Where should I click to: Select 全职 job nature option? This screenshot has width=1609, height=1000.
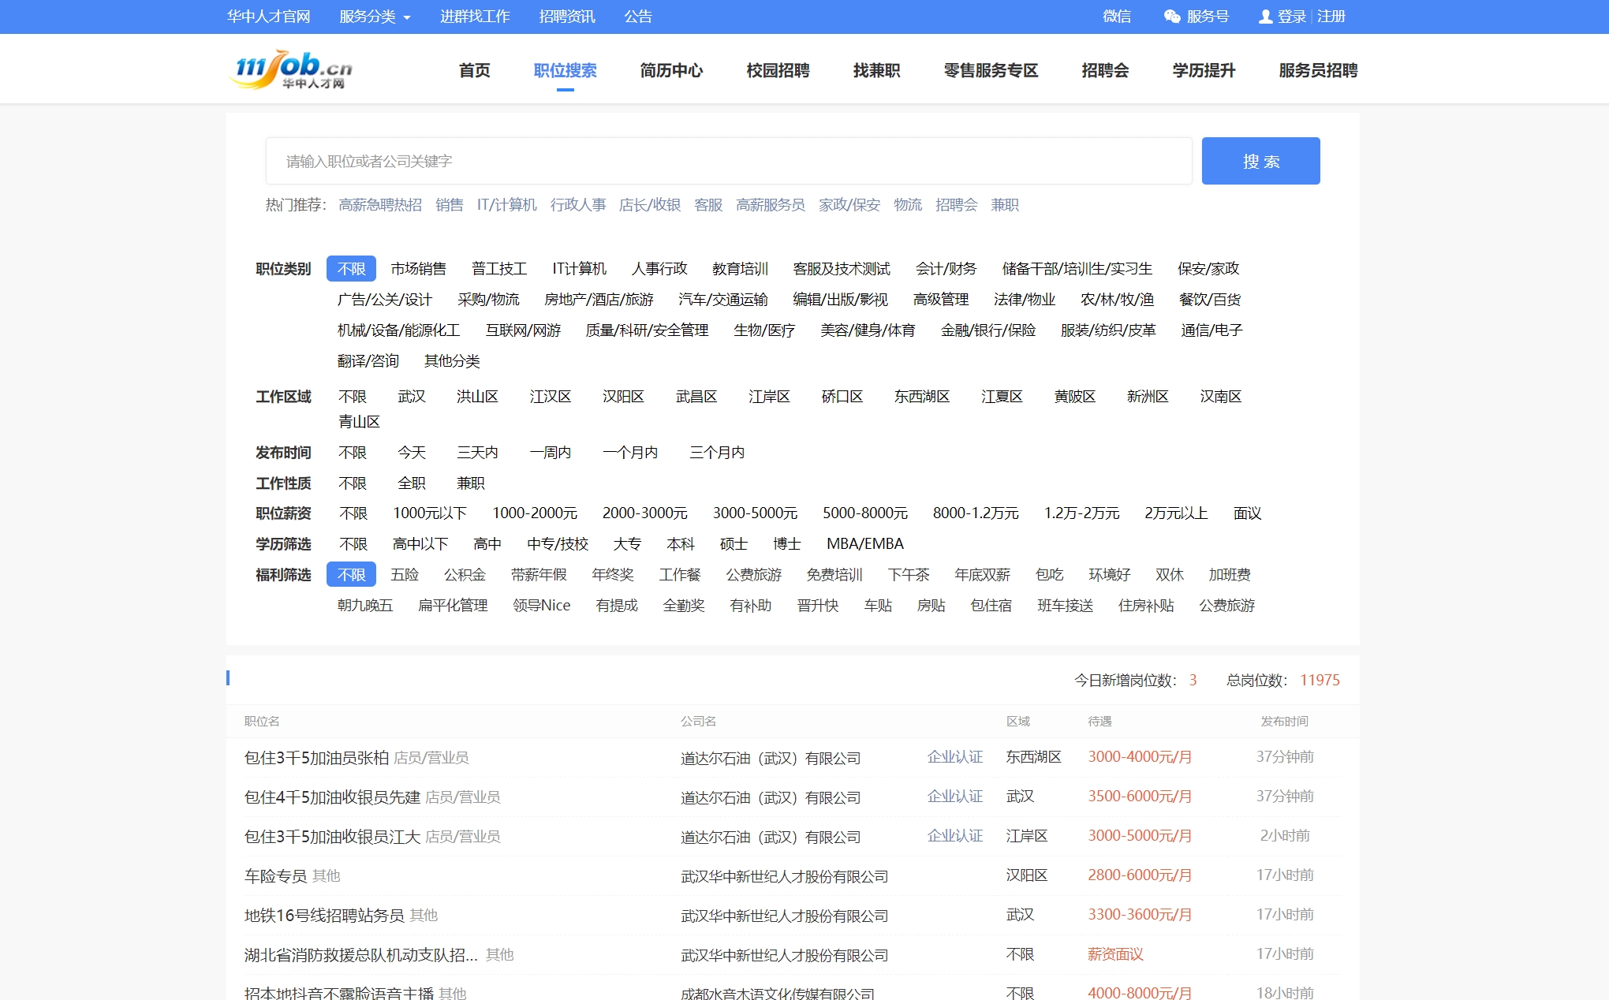coord(411,483)
